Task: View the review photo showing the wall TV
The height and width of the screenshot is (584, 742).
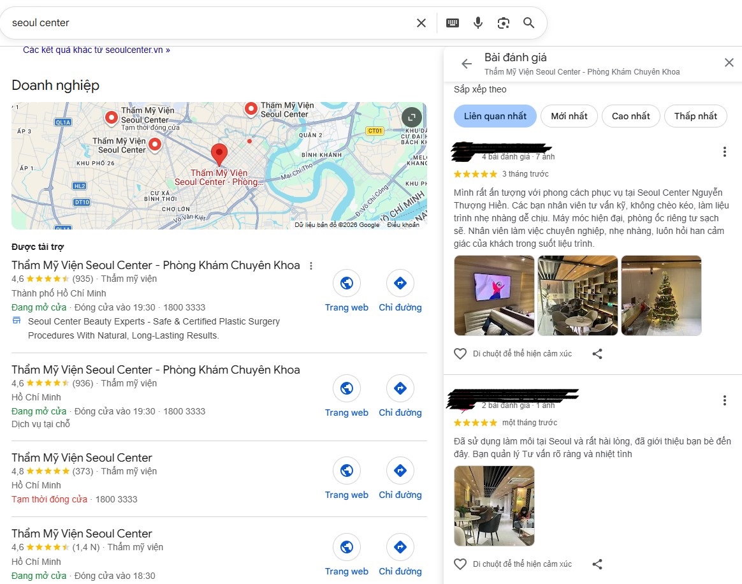Action: 494,295
